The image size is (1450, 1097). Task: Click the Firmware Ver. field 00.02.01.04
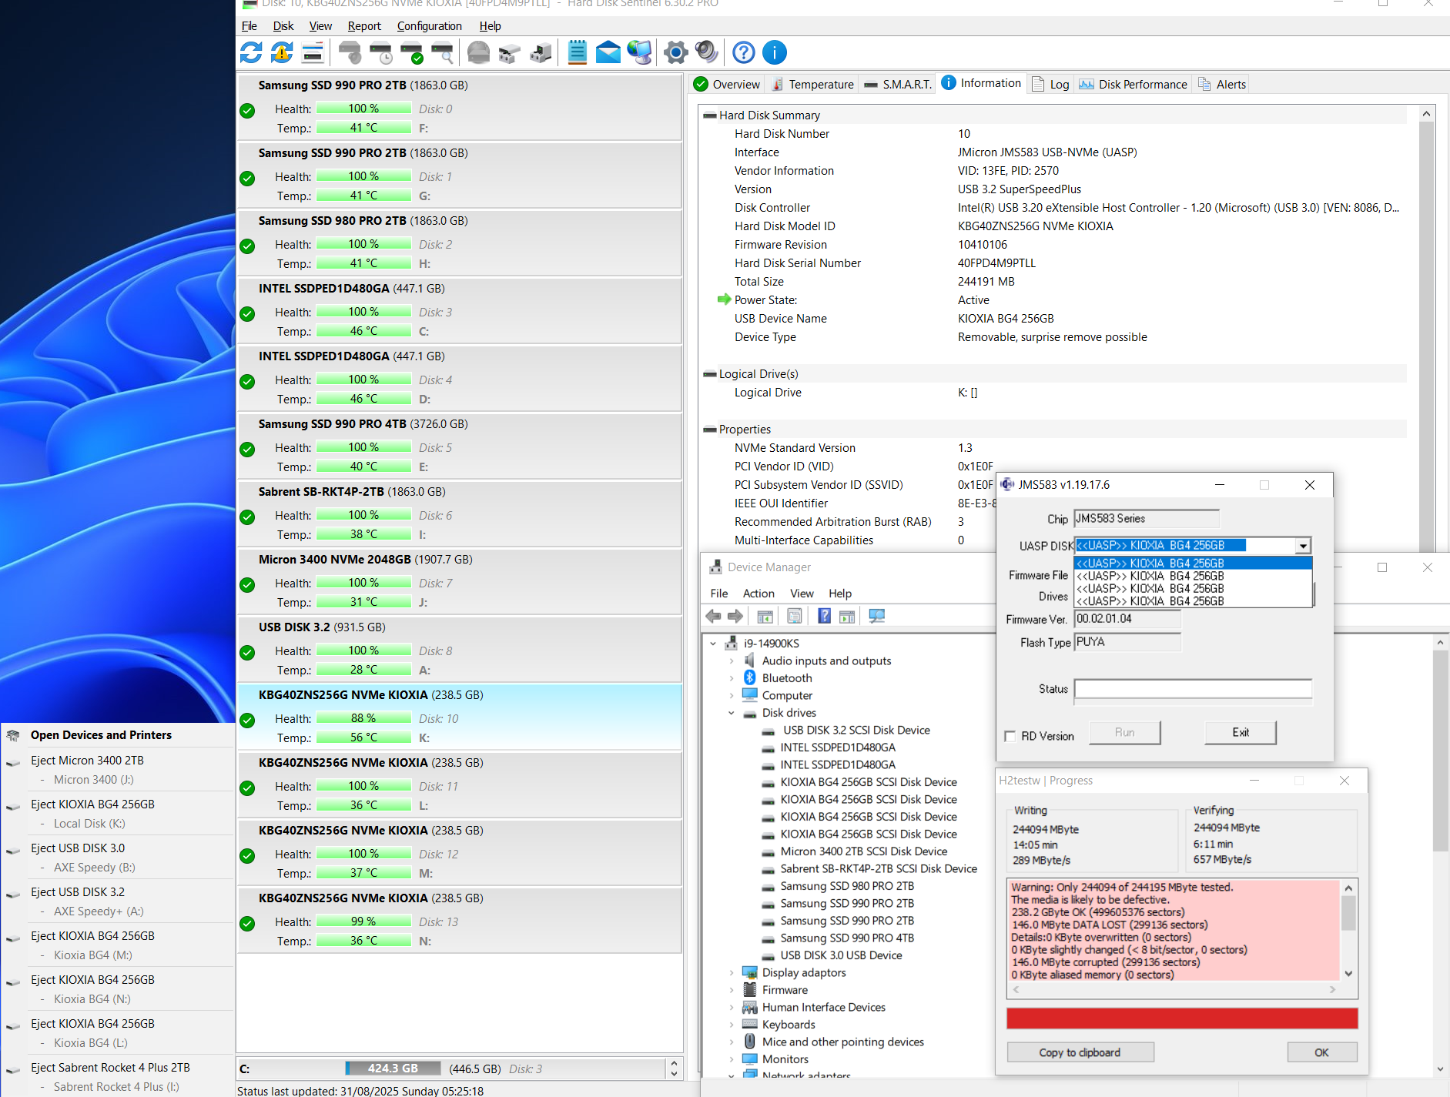coord(1127,619)
